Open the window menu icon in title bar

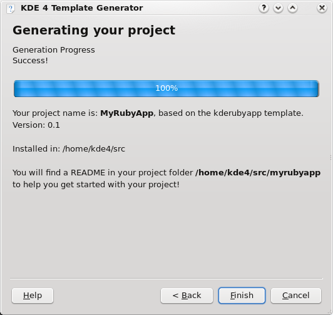point(10,9)
